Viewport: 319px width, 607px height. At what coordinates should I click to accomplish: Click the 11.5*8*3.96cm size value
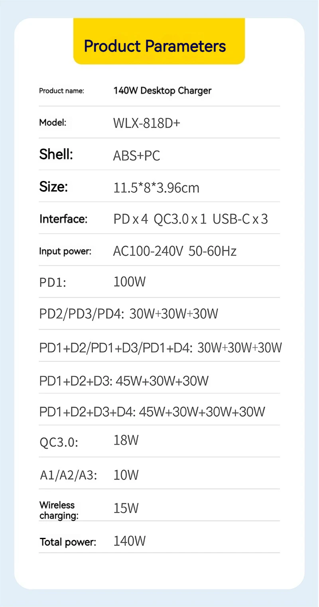coord(156,187)
